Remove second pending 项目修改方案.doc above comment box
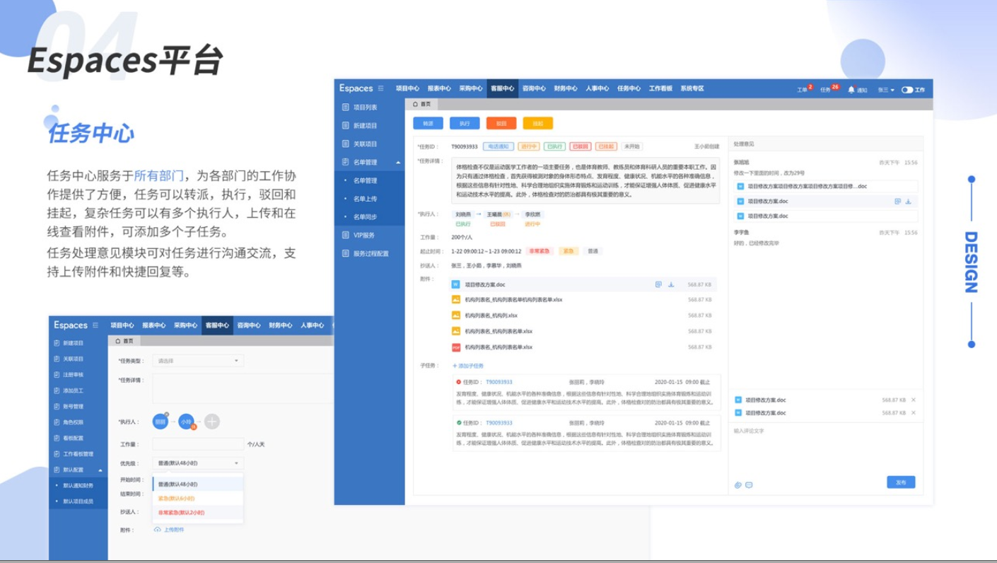Image resolution: width=997 pixels, height=563 pixels. point(914,413)
